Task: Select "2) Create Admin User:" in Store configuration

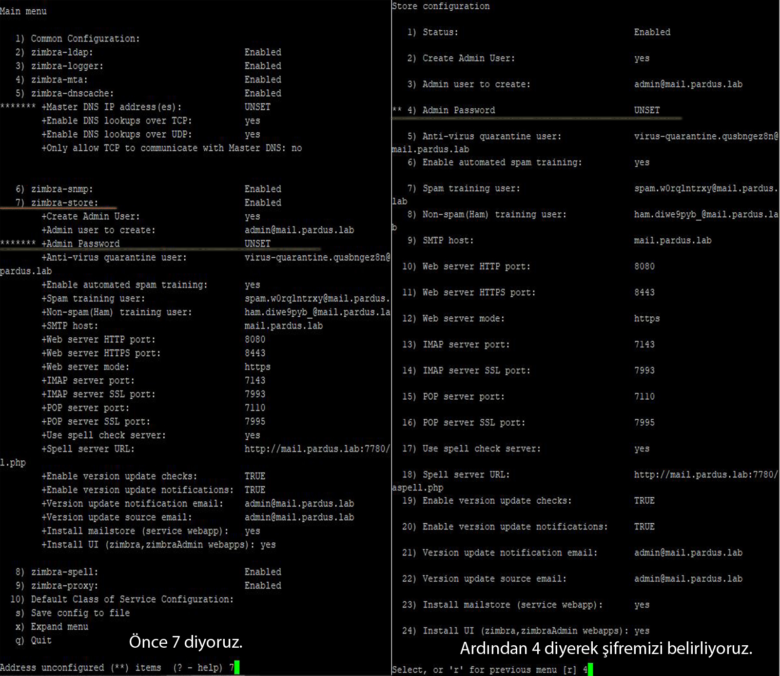Action: pos(461,58)
